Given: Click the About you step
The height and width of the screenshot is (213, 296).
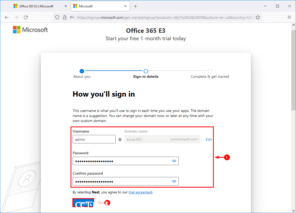Looking at the screenshot, I should tap(82, 74).
